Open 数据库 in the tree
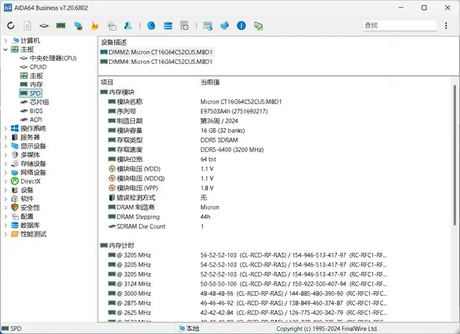This screenshot has height=334, width=460. coord(26,225)
